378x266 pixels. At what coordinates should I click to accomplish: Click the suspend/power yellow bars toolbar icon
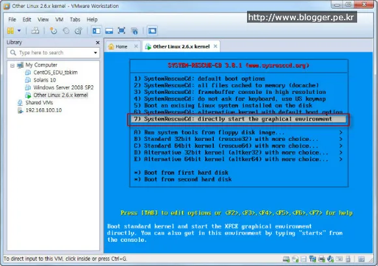[x=10, y=31]
